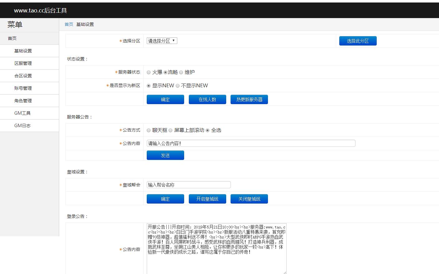
Task: Open 区服管理 in the sidebar menu
Action: 23,63
